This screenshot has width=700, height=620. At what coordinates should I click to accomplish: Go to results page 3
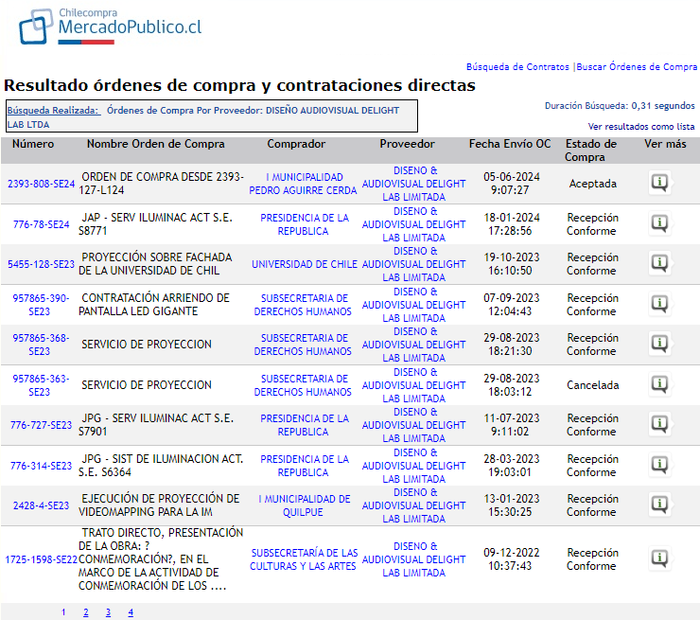coord(108,612)
